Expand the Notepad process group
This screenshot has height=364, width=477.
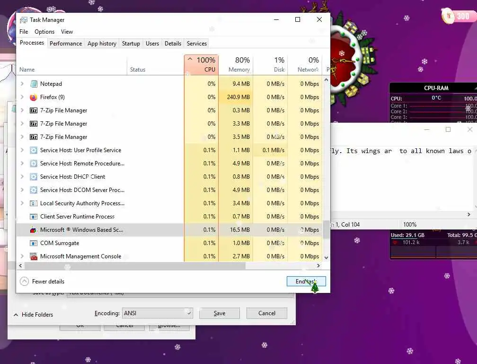pos(22,84)
